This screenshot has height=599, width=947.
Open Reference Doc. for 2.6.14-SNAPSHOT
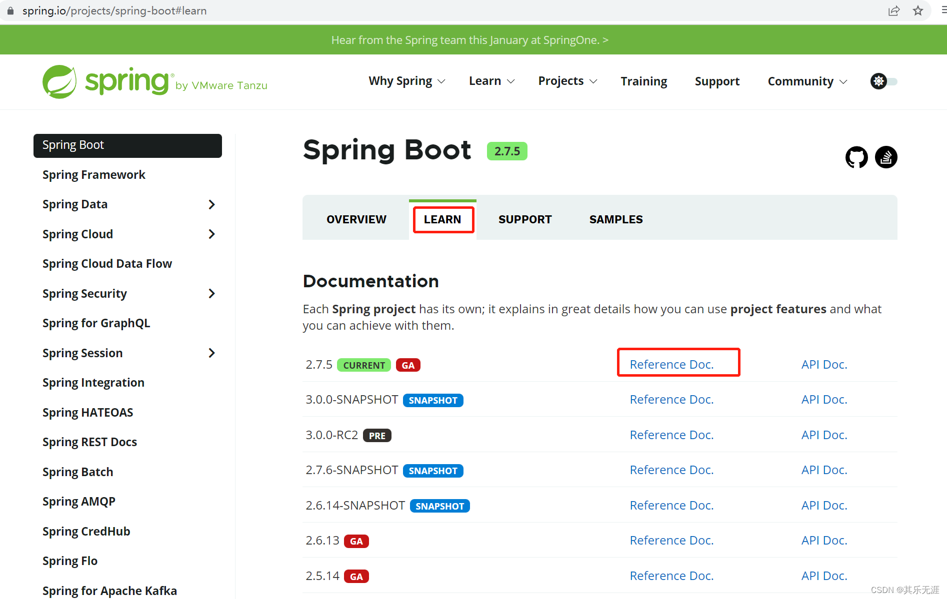click(x=671, y=506)
